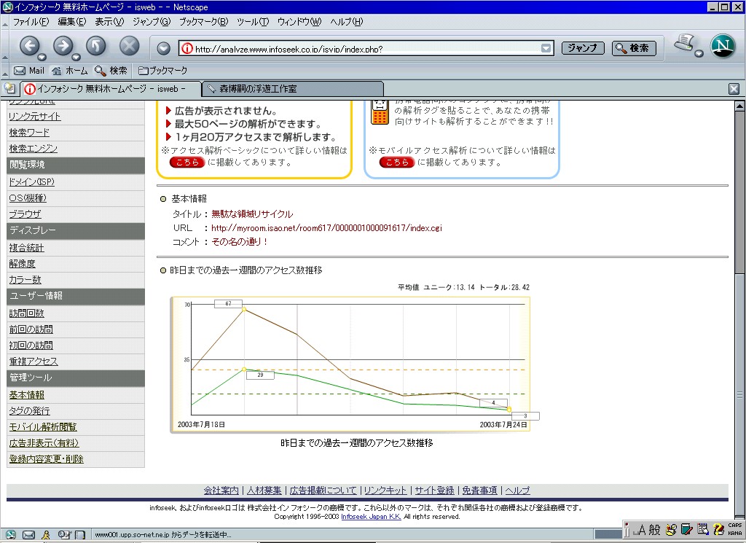
Task: Close the current browser tab
Action: 734,89
